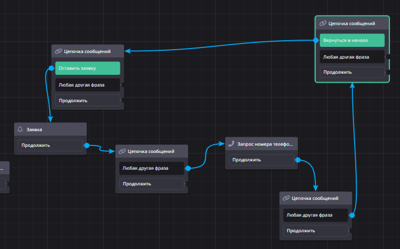Click blue output port of Вернуться в начало
This screenshot has height=249, width=400.
tap(316, 40)
